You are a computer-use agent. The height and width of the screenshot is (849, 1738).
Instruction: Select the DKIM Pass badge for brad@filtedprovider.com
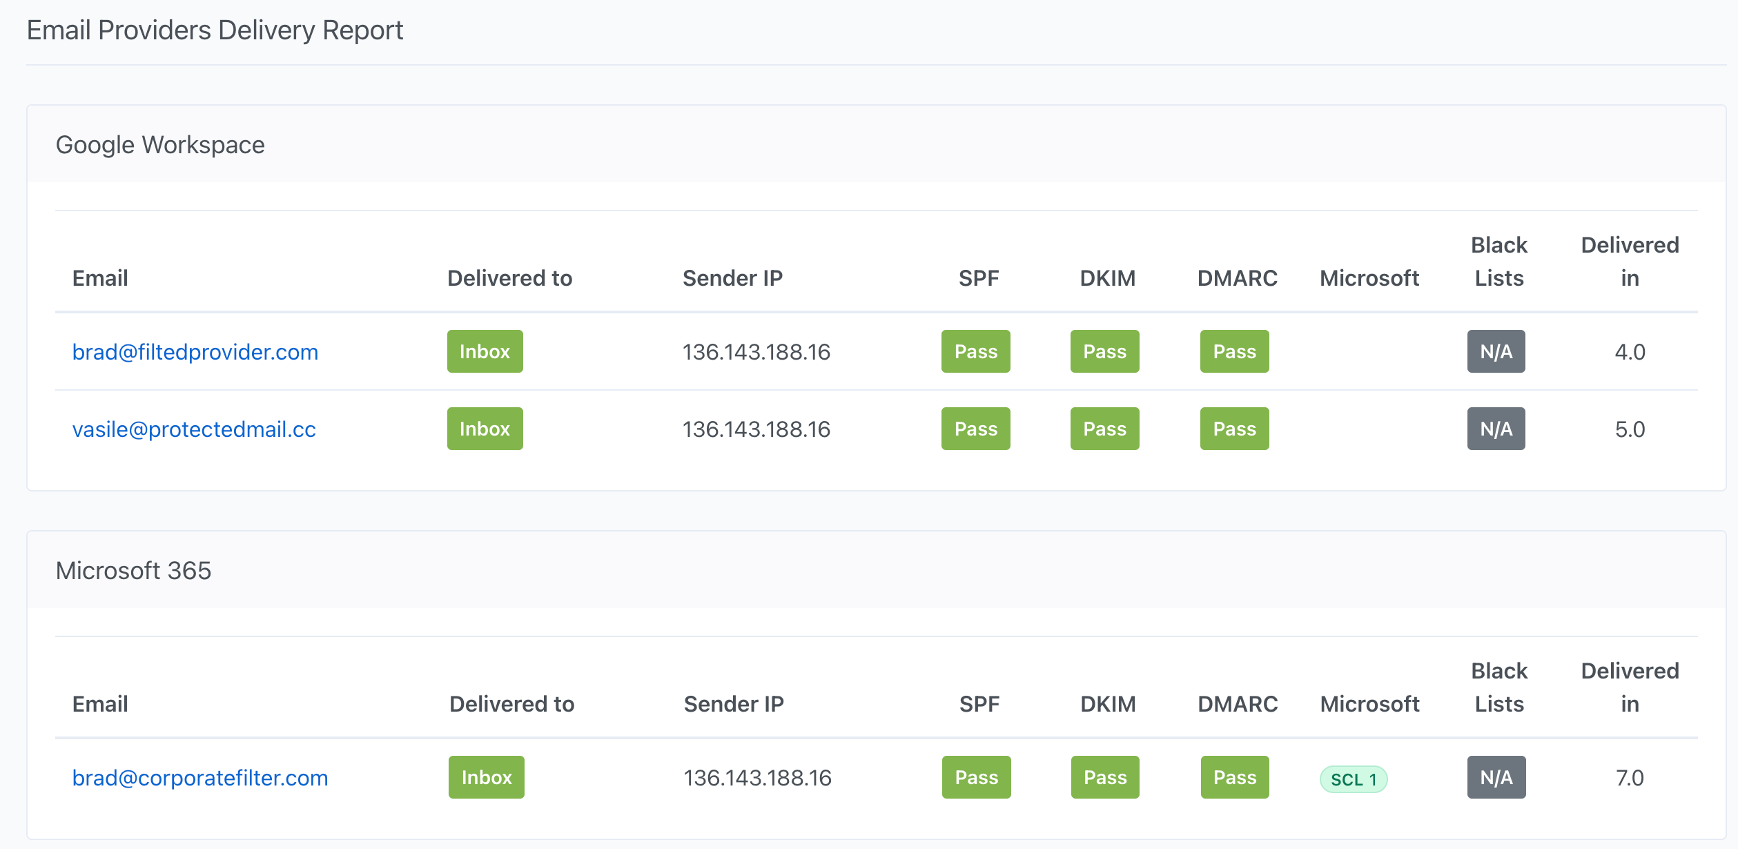pos(1104,351)
